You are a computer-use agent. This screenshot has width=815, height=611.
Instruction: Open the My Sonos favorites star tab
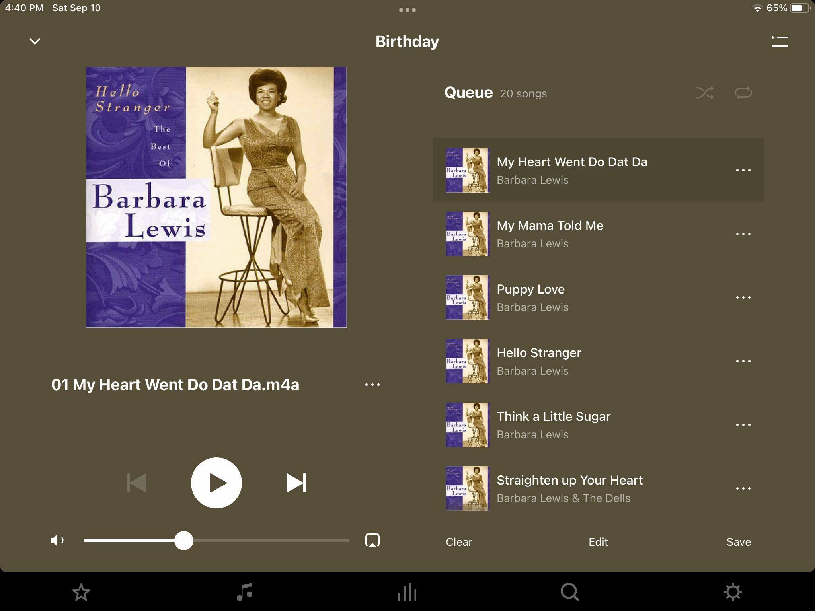tap(81, 592)
